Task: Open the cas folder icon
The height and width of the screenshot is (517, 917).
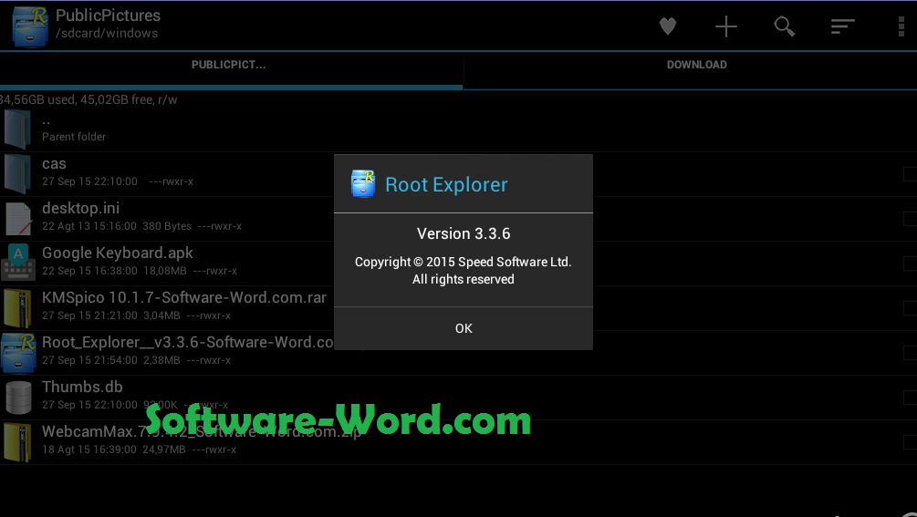Action: pos(17,173)
